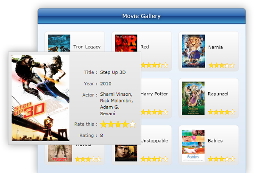
Task: Rate Narnia with five stars
Action: (232, 65)
